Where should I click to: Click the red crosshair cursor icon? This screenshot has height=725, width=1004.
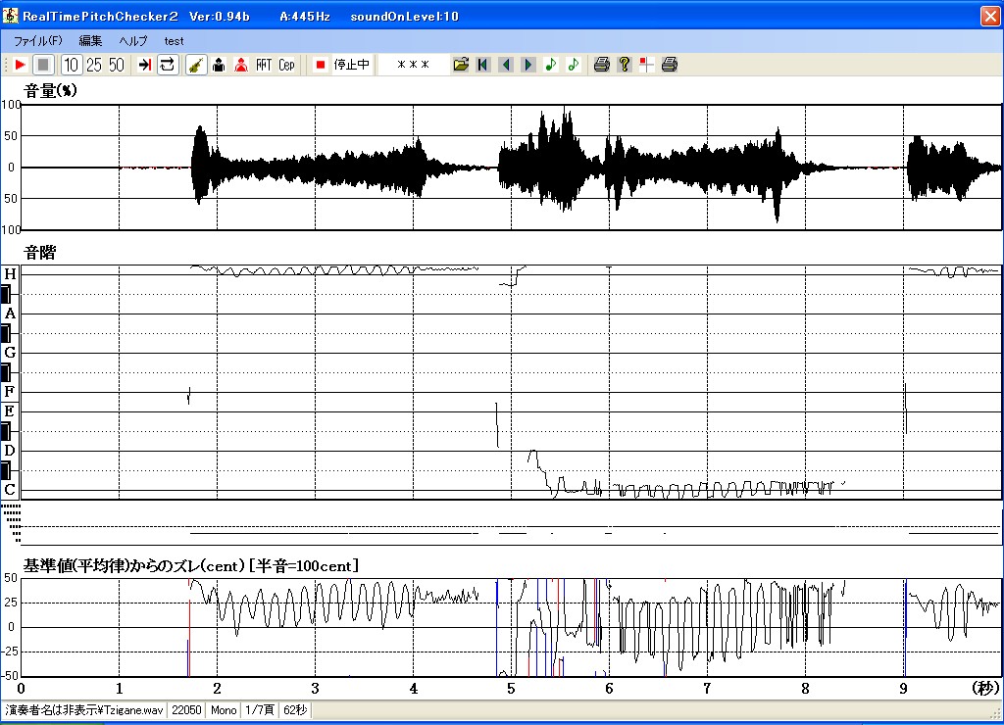click(647, 65)
